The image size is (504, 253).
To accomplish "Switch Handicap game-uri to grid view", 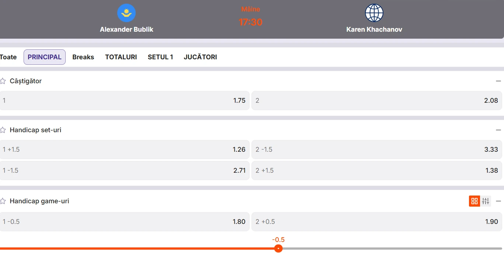I will 475,201.
